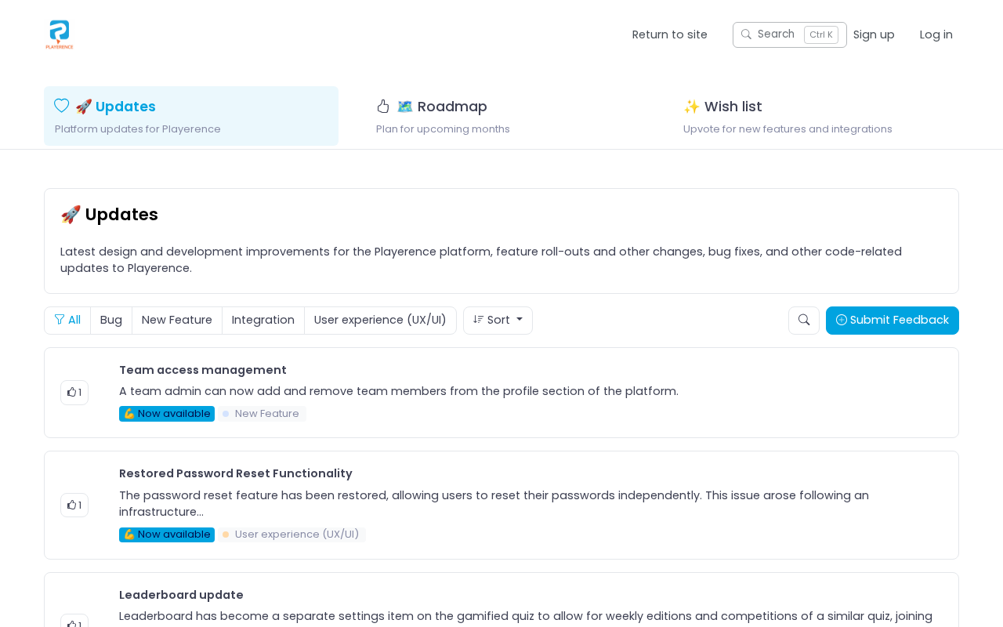Filter by User experience (UX/UI)

point(380,321)
